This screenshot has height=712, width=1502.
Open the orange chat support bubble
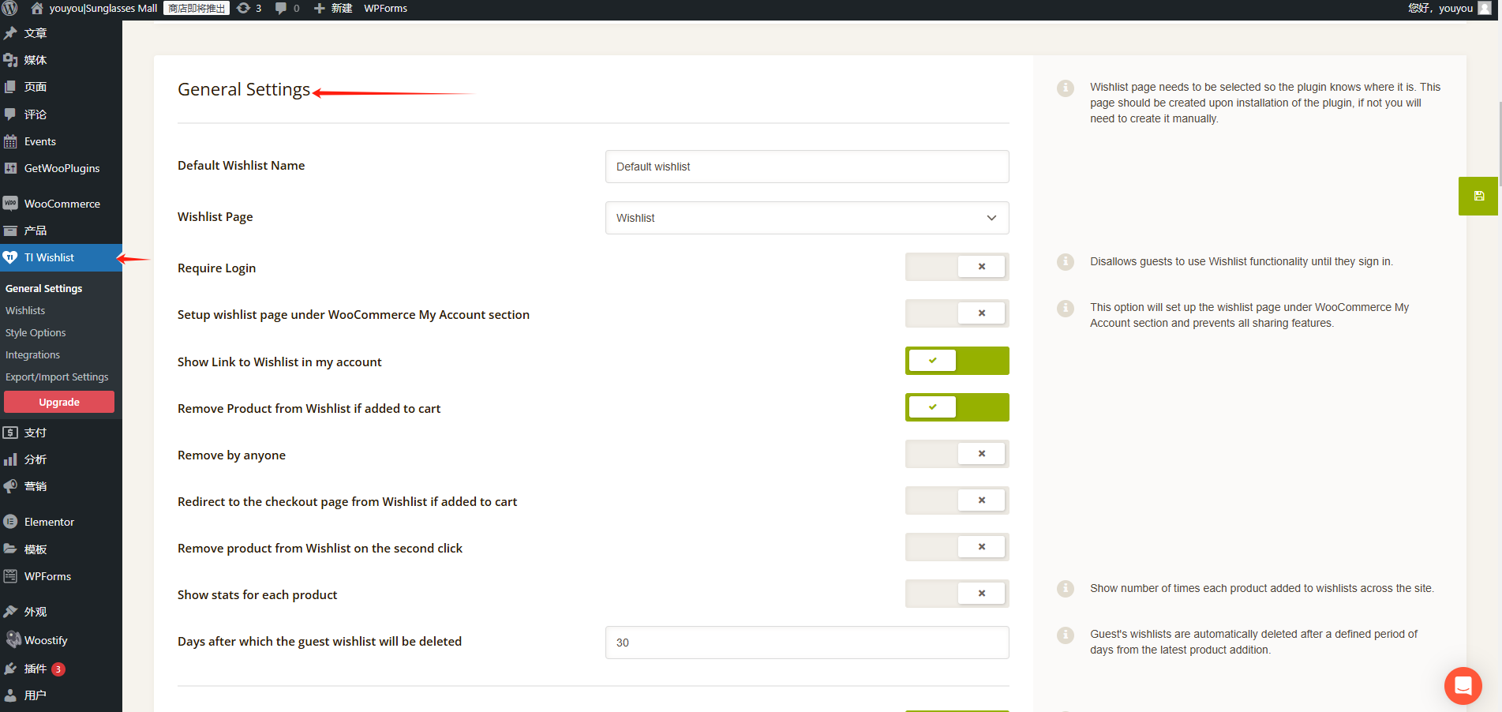point(1463,685)
